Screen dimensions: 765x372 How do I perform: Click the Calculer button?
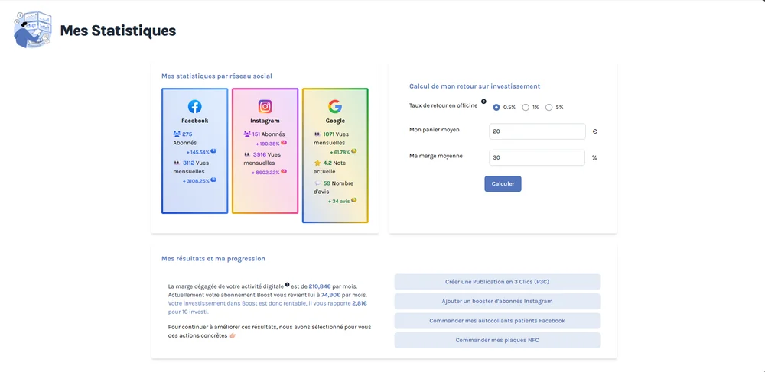(x=503, y=184)
